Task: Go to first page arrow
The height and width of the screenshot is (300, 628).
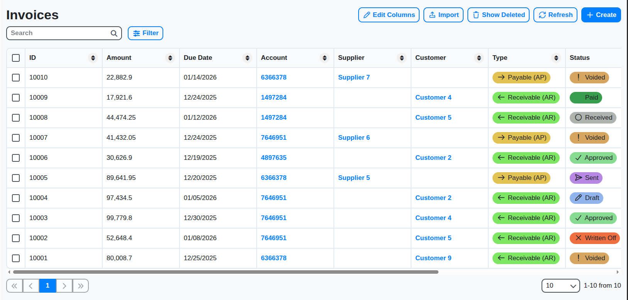Action: 14,286
